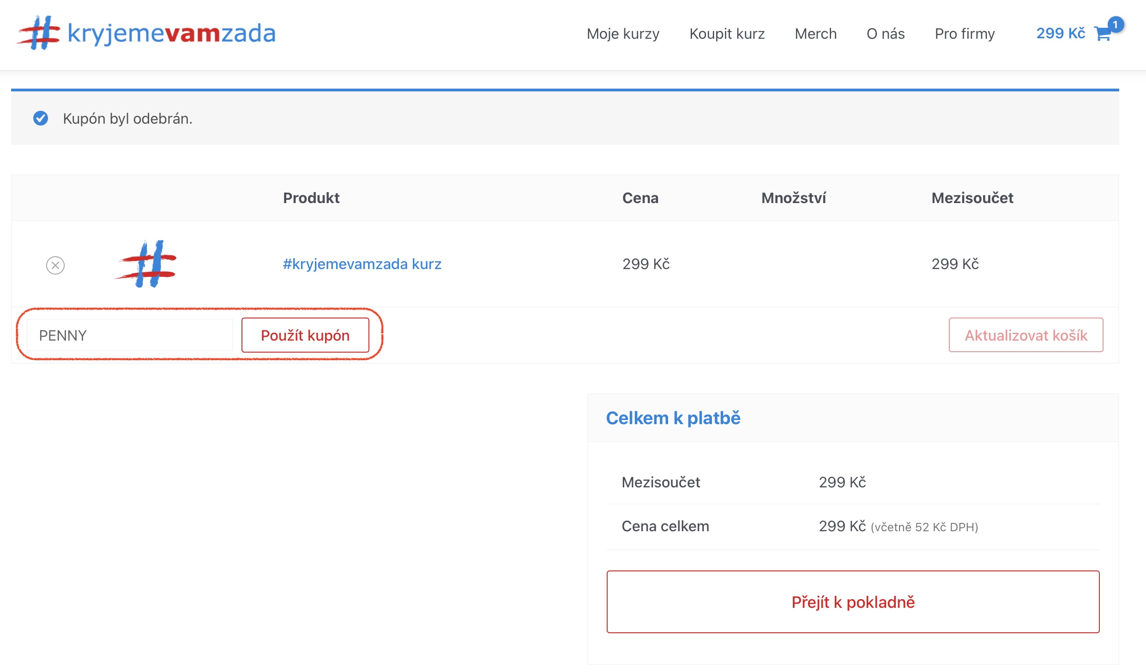Screen dimensions: 1146x672
Task: Click the Kupón byl odebrán notification bar
Action: tap(127, 119)
